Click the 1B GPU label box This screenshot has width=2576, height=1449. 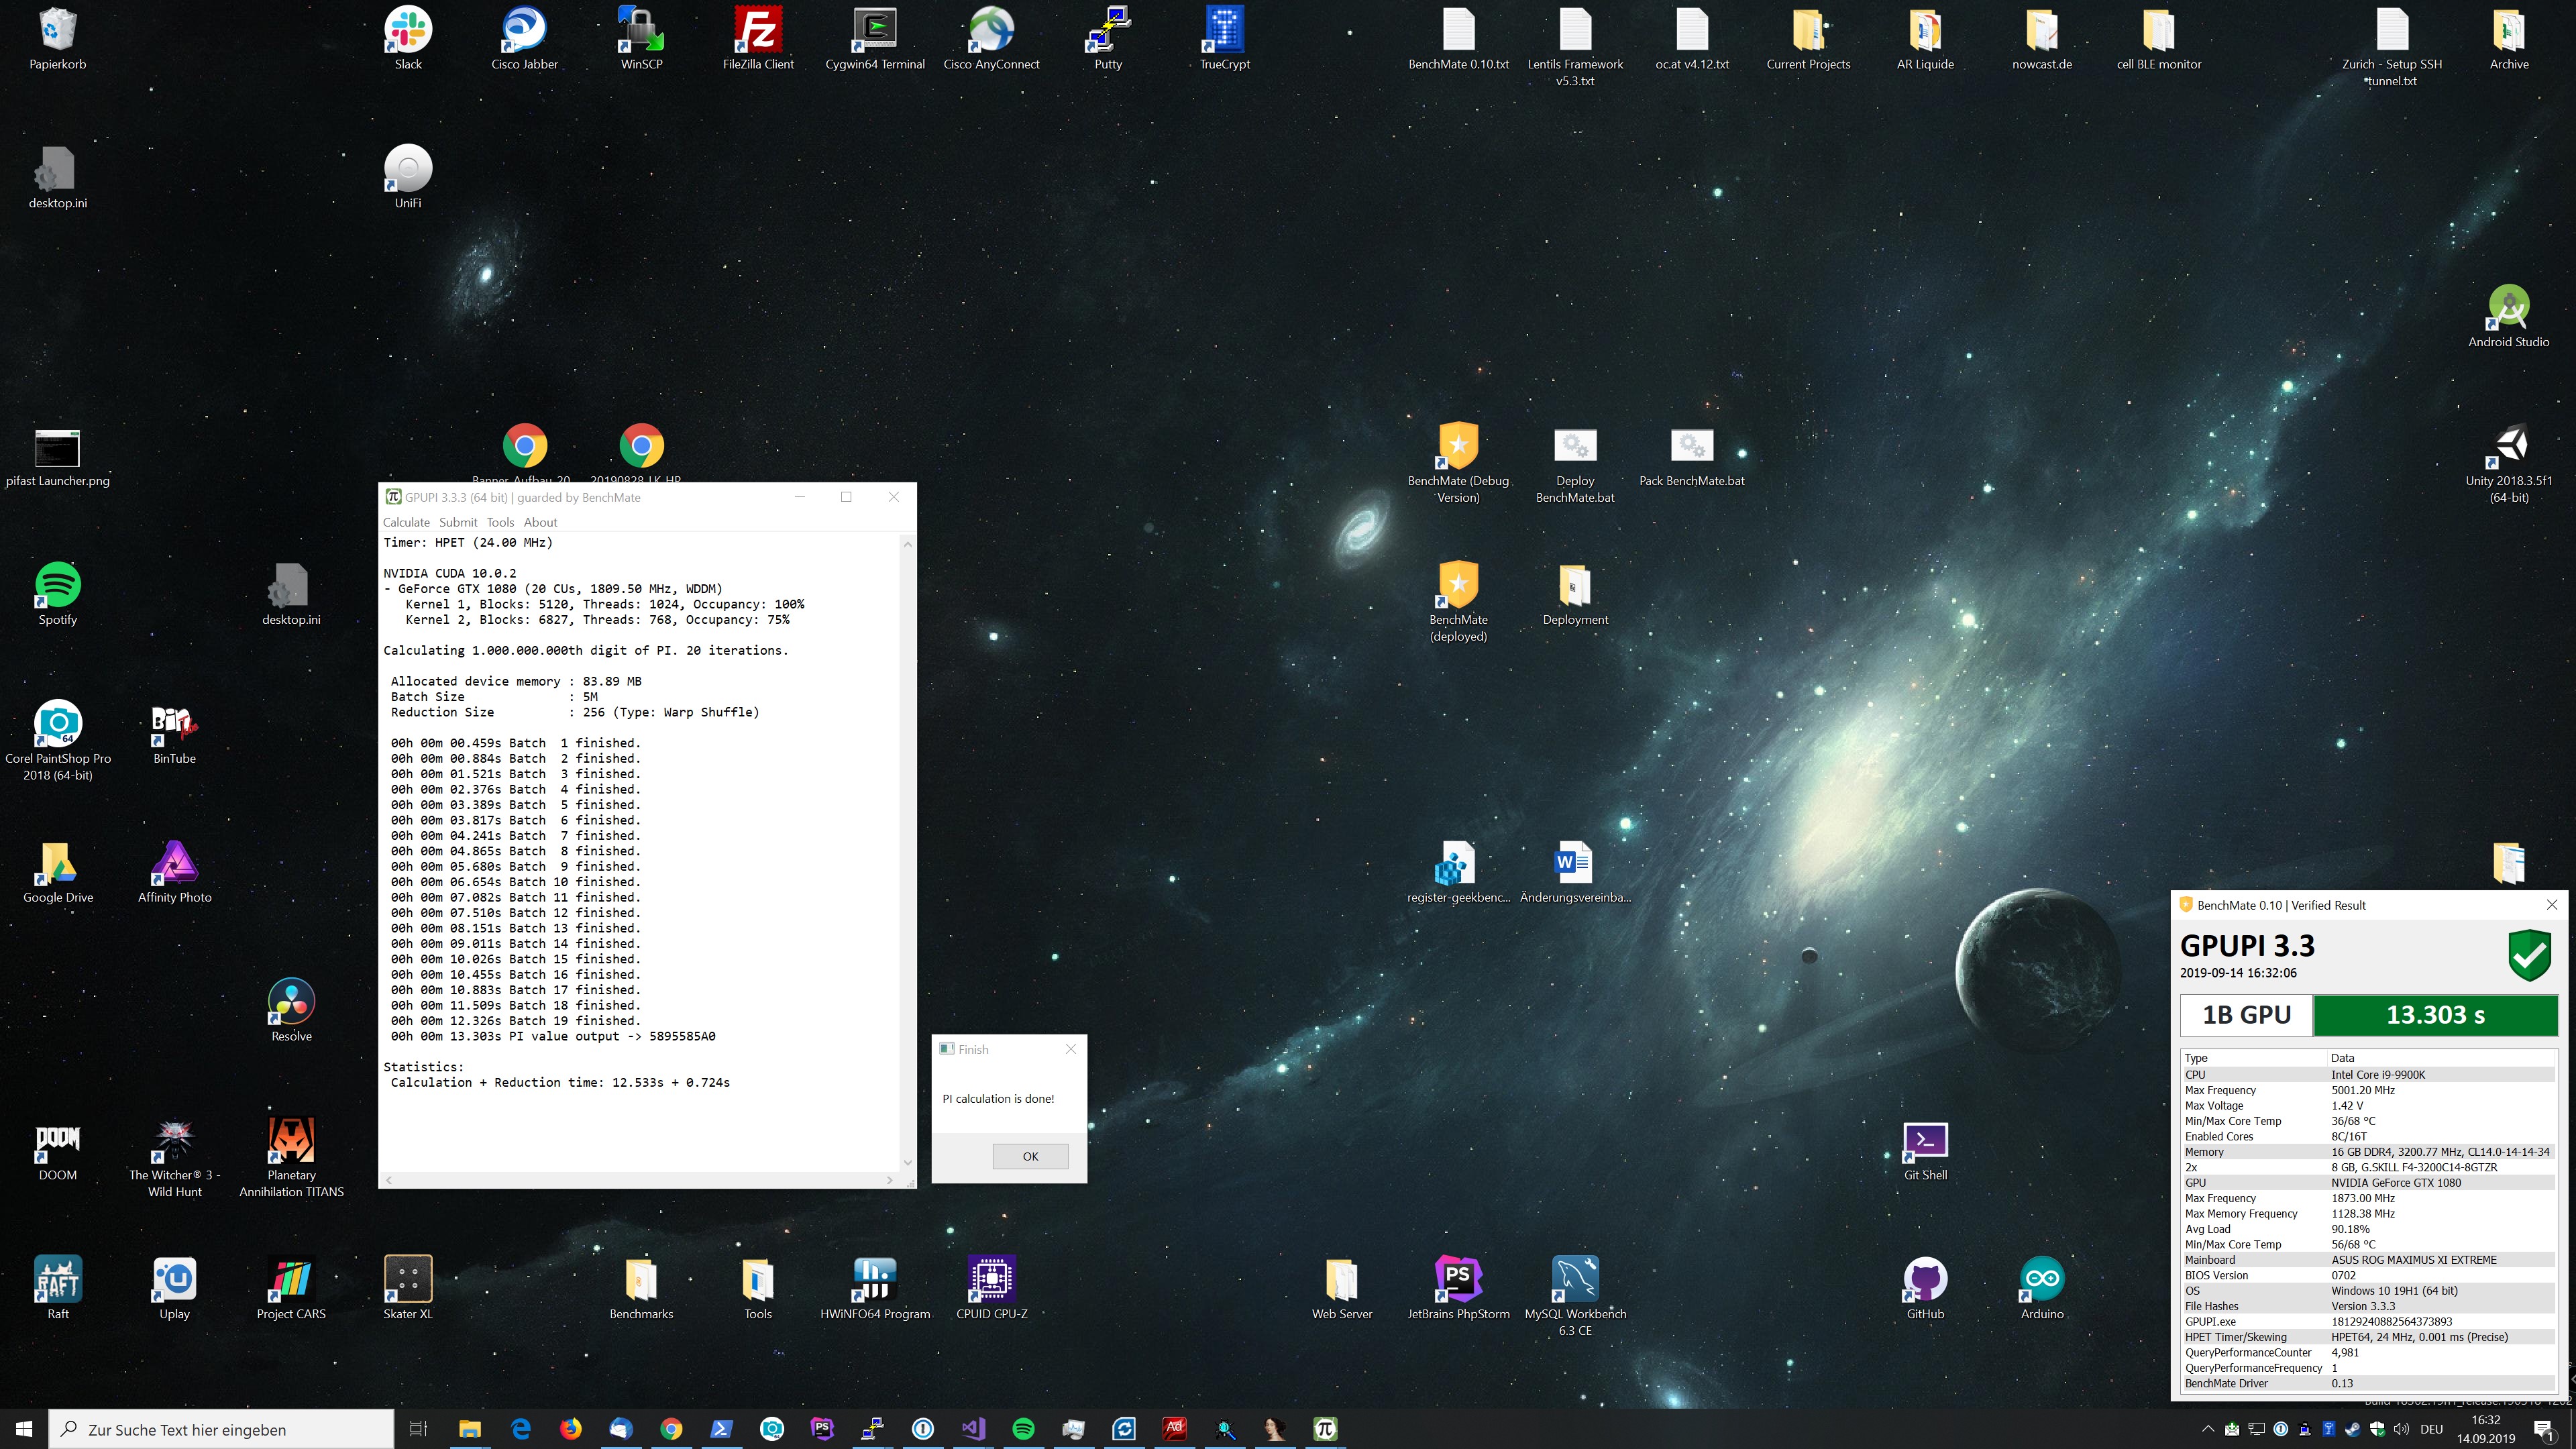2246,1015
